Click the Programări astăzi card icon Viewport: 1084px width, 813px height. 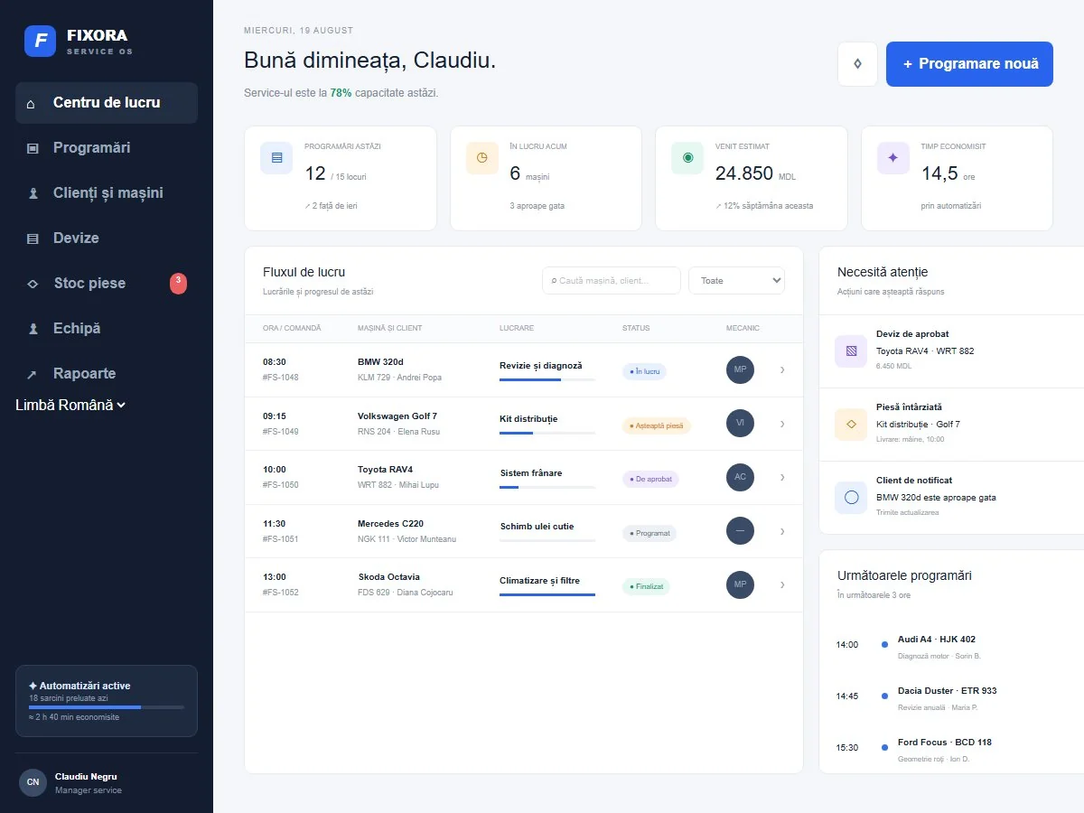tap(276, 157)
